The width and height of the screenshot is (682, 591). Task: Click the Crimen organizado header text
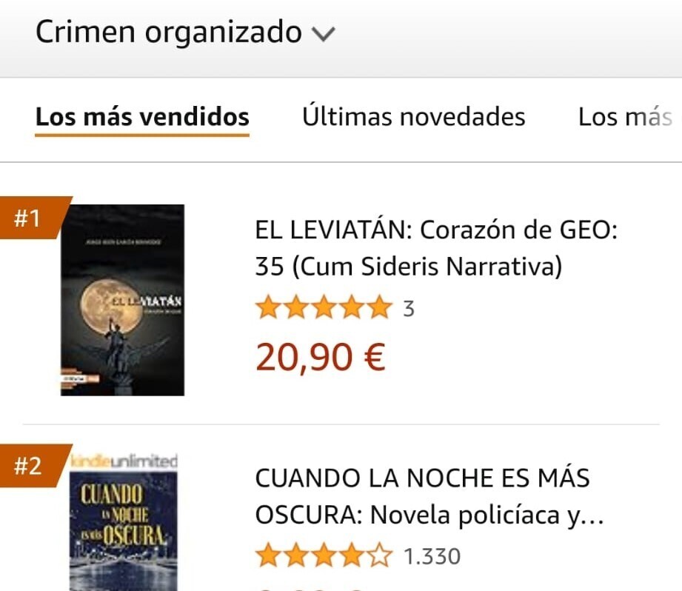pos(169,32)
